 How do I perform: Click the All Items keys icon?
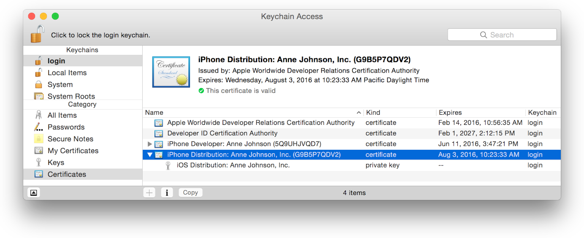point(38,115)
